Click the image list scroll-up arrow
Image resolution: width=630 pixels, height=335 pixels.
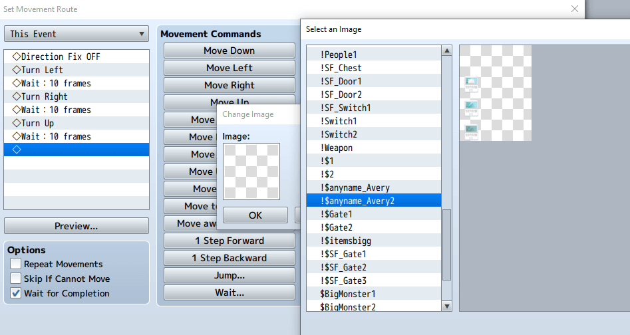click(447, 51)
